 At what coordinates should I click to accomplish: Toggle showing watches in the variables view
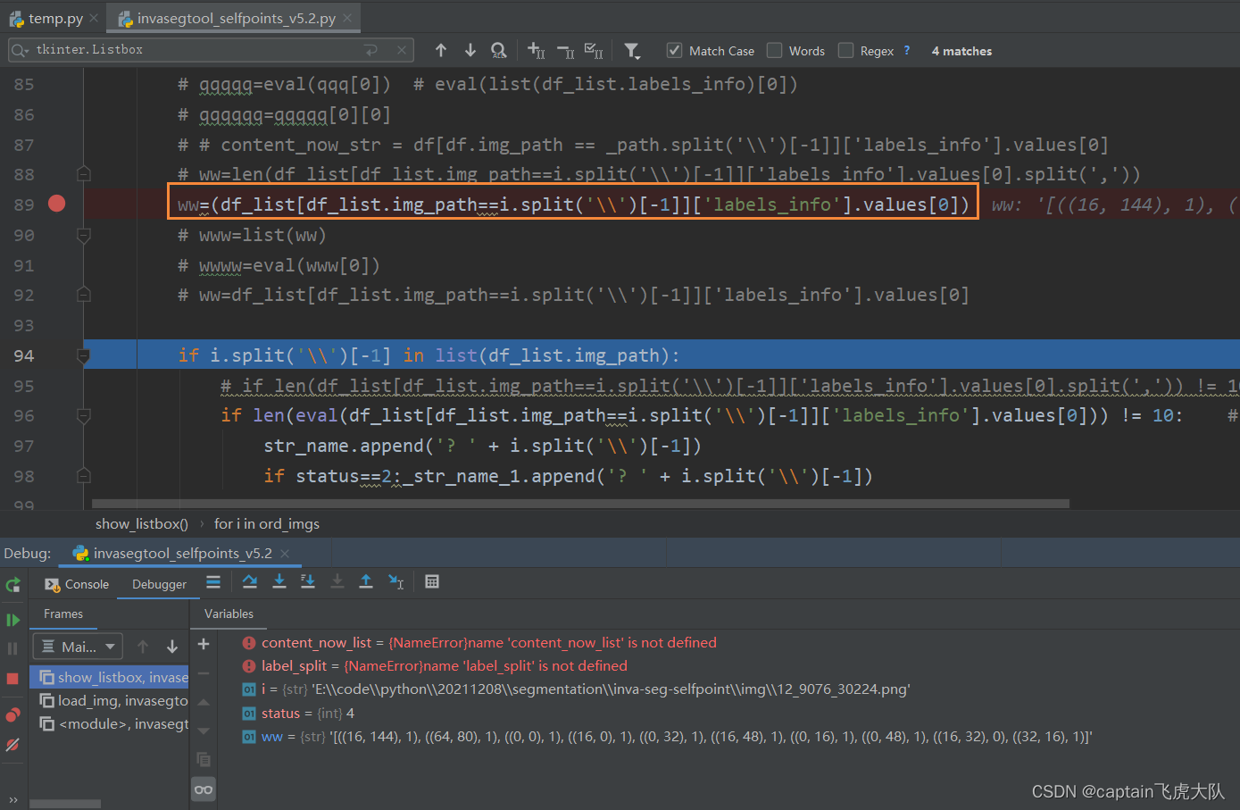(204, 789)
